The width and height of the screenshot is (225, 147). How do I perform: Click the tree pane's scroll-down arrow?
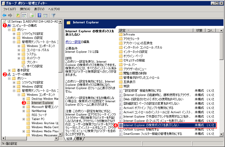[x=60, y=134]
